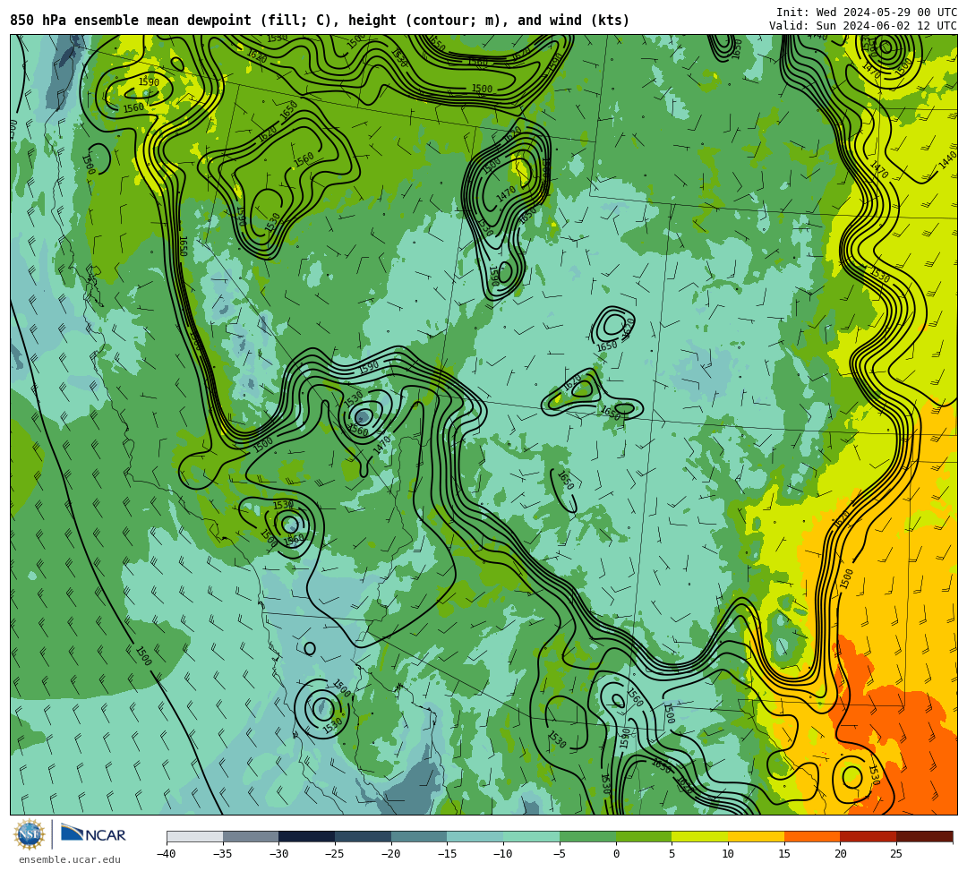Pick the light gray -40 to -35 swatch
967x871 pixels.
click(x=195, y=836)
